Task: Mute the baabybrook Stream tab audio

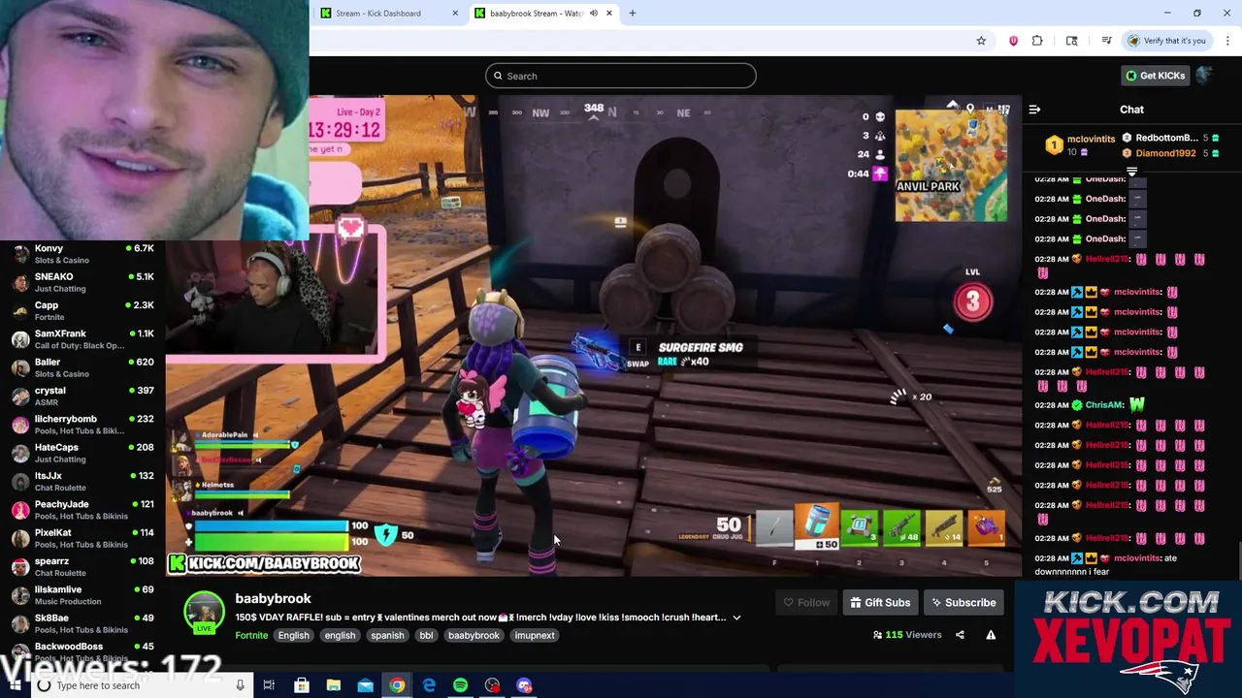Action: pyautogui.click(x=594, y=14)
